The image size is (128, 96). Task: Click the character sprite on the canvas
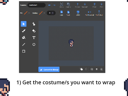71,43
